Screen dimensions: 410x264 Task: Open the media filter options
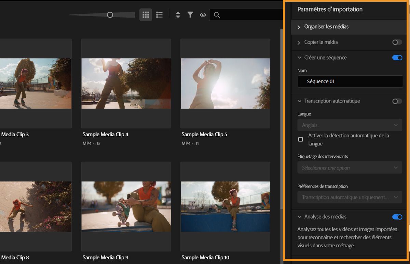coord(190,15)
